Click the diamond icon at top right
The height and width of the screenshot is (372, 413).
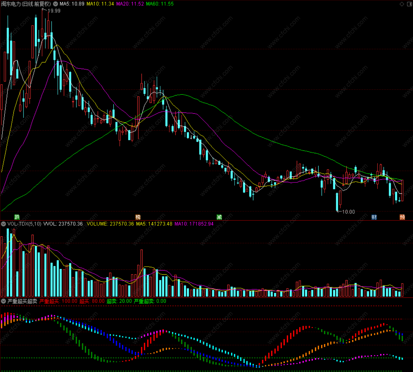coord(402,4)
